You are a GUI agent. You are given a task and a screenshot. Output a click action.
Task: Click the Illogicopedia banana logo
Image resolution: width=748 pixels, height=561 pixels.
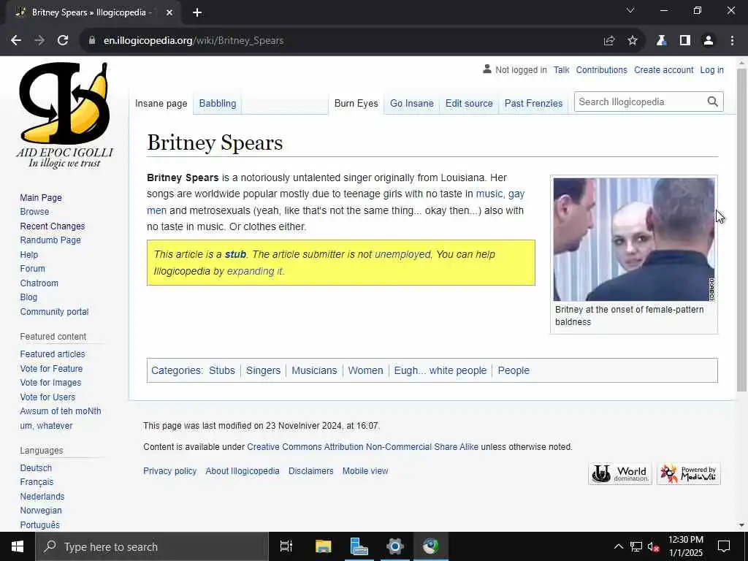(x=65, y=115)
